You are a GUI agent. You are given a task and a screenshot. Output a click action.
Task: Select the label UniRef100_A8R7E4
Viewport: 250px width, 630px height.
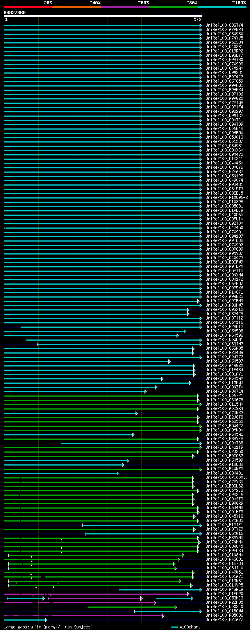click(x=224, y=392)
